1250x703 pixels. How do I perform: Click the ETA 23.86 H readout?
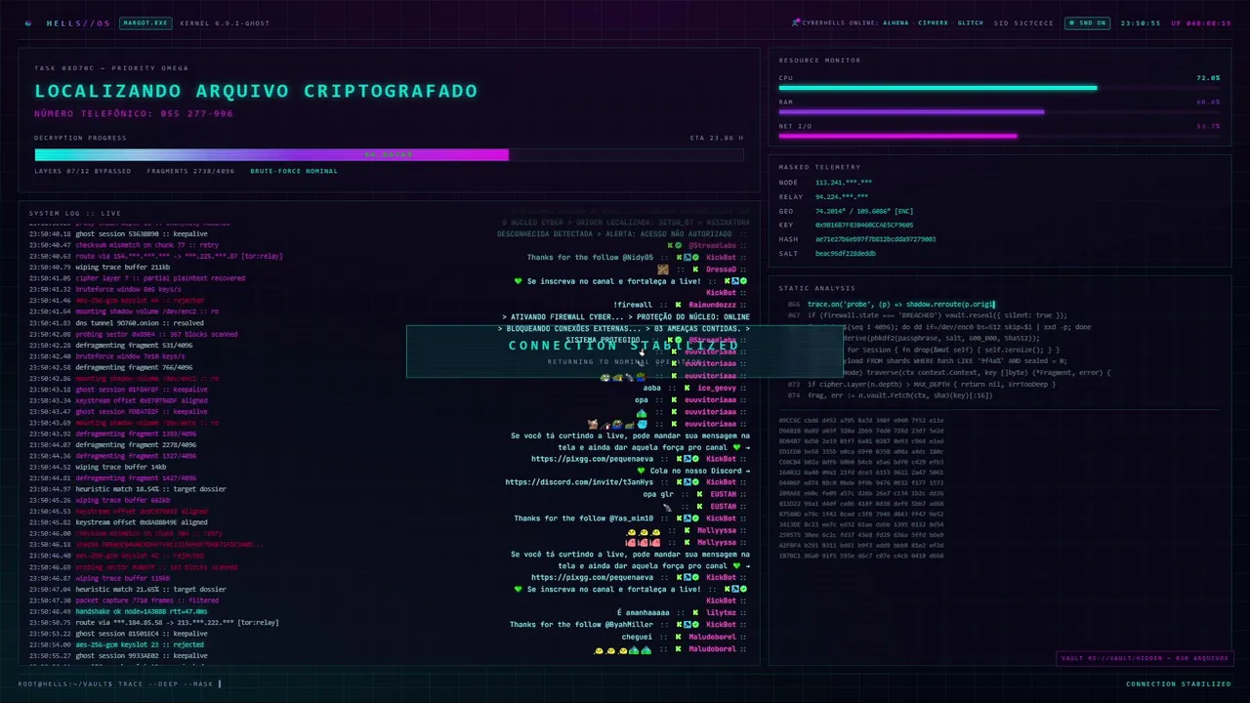point(717,138)
